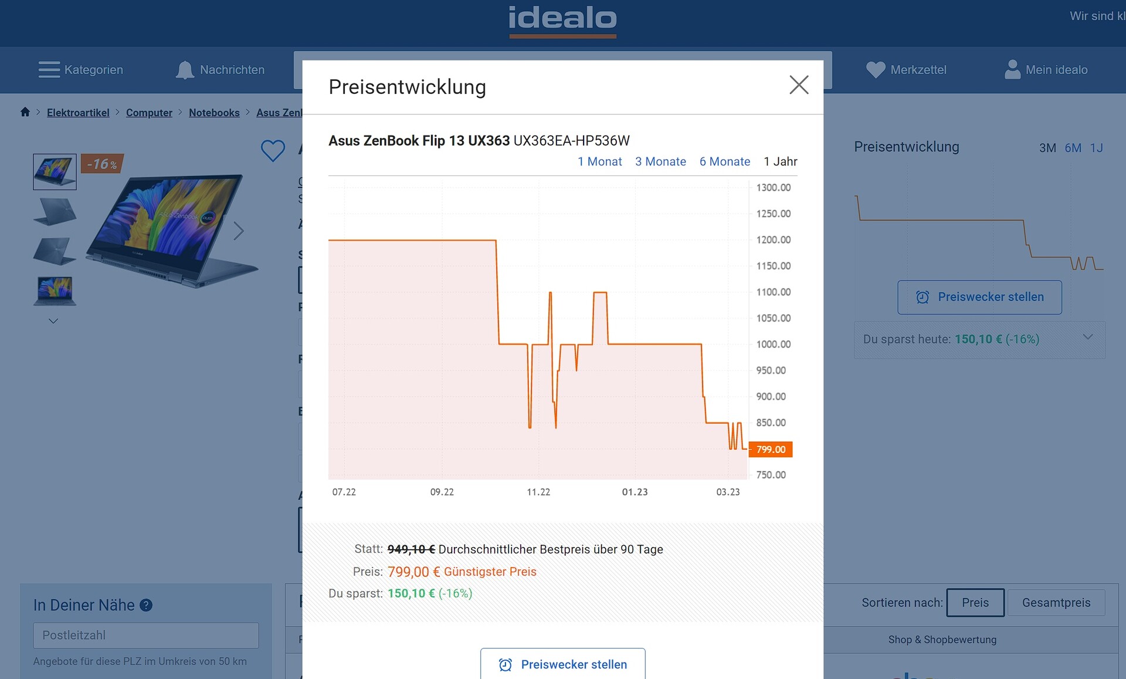The width and height of the screenshot is (1126, 679).
Task: Expand the Du sparst heute panel
Action: click(x=1088, y=337)
